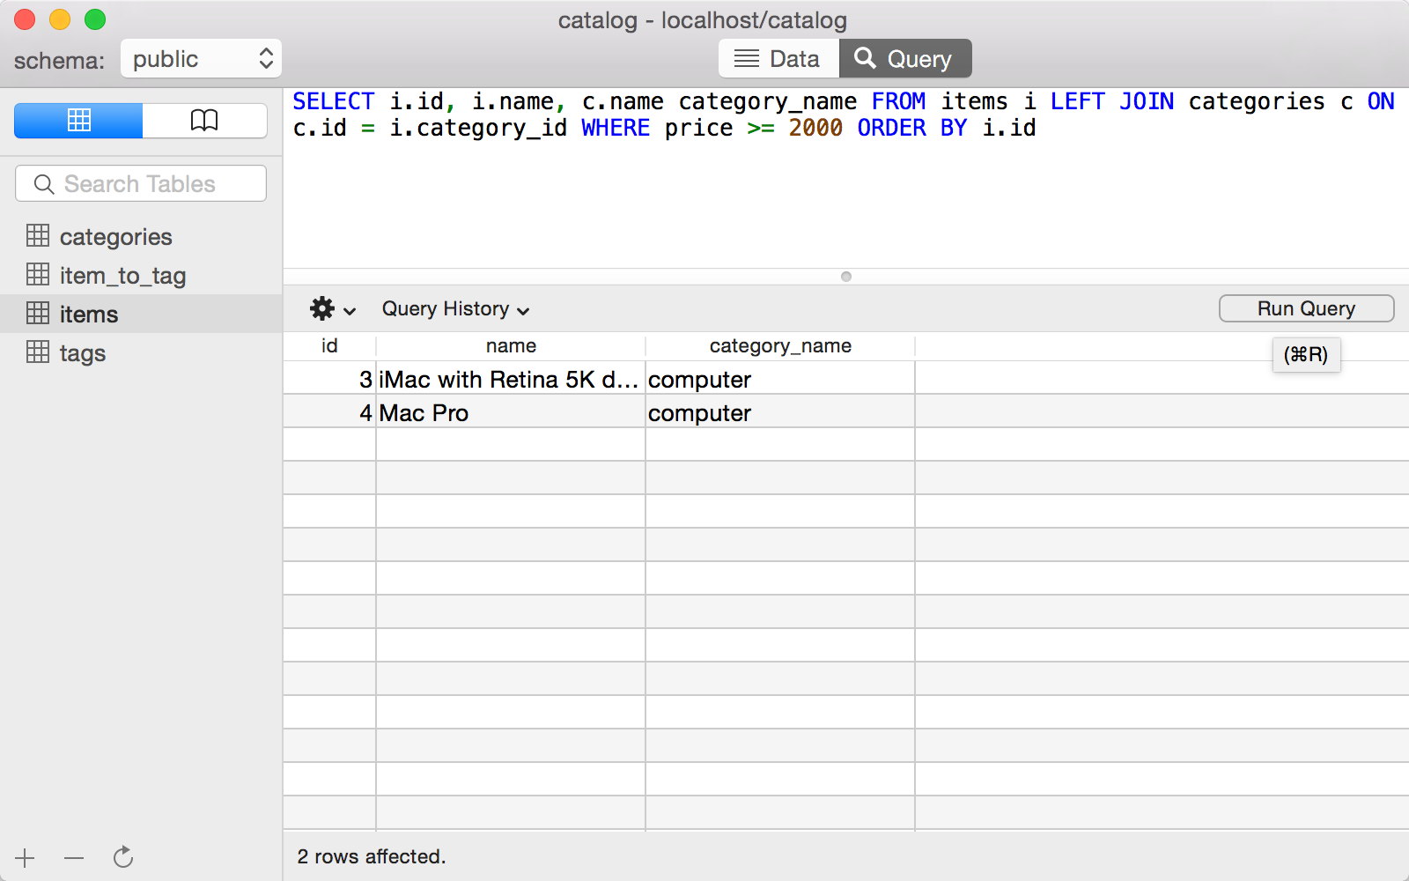Select the categories table in sidebar
This screenshot has width=1409, height=881.
(x=115, y=236)
